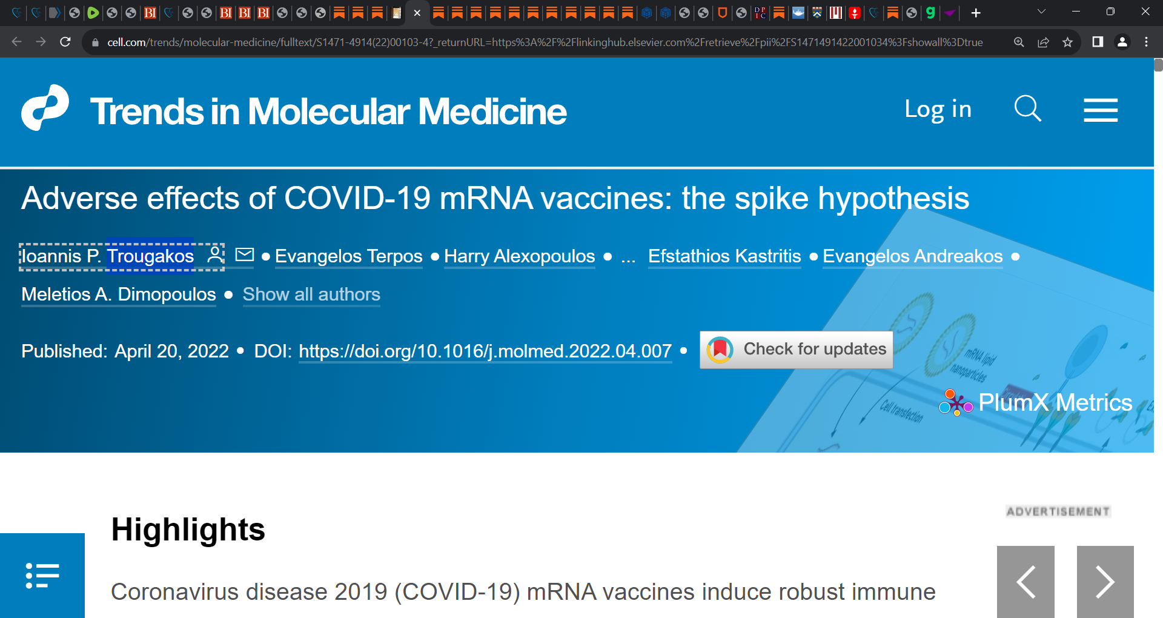Click the Check for updates badge
The image size is (1163, 618).
pyautogui.click(x=796, y=350)
